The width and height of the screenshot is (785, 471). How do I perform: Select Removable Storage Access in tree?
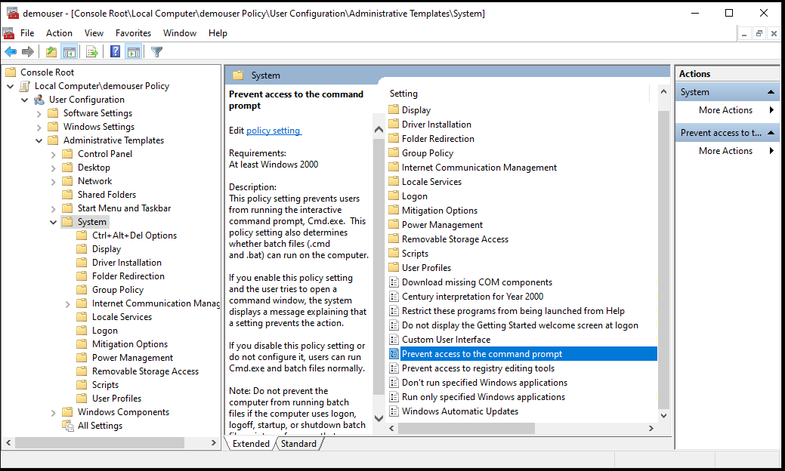pyautogui.click(x=145, y=371)
